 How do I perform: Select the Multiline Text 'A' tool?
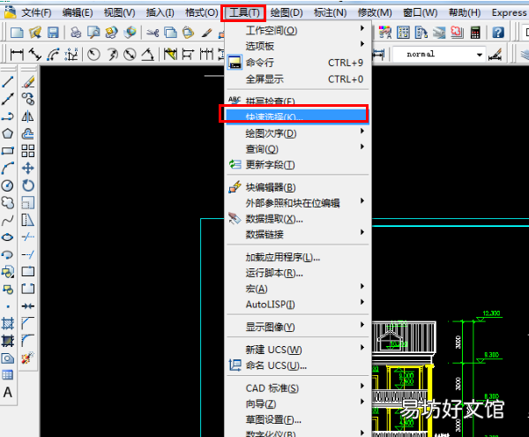7,393
